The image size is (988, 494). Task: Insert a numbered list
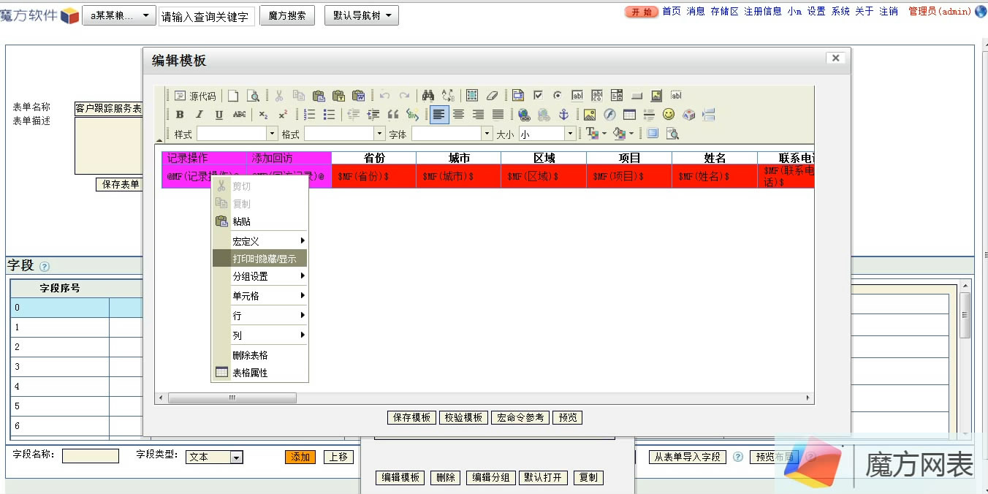(x=310, y=115)
